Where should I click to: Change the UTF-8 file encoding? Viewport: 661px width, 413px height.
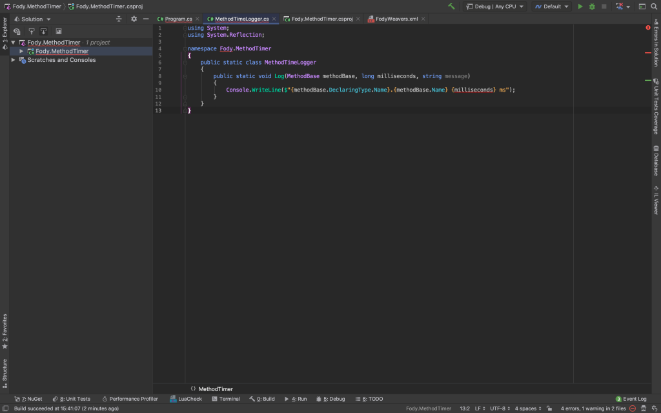coord(500,408)
